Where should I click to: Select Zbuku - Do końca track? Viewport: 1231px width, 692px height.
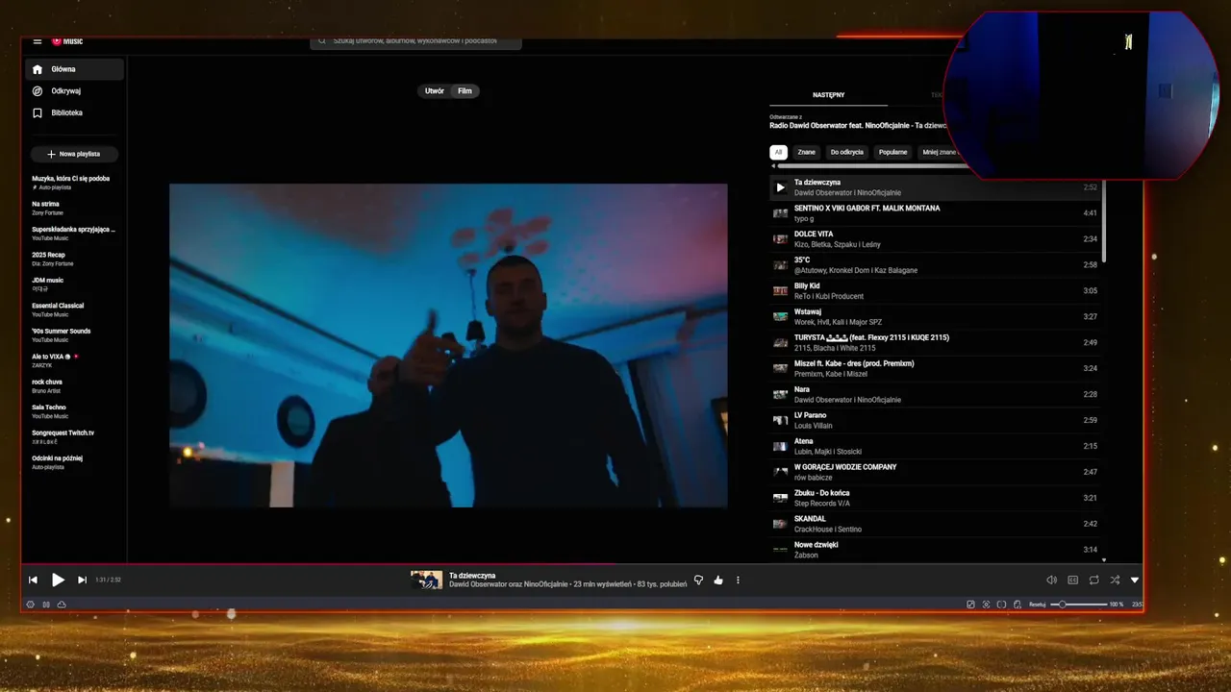[936, 499]
